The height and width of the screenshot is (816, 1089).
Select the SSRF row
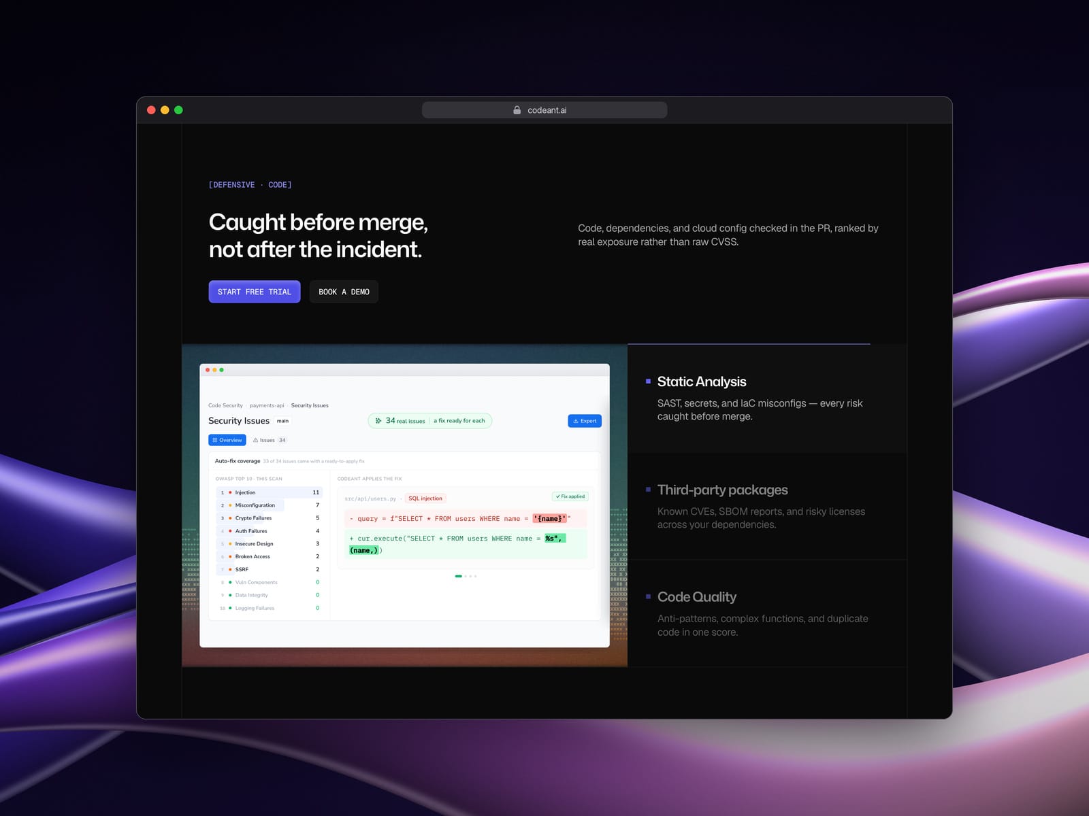[x=270, y=569]
